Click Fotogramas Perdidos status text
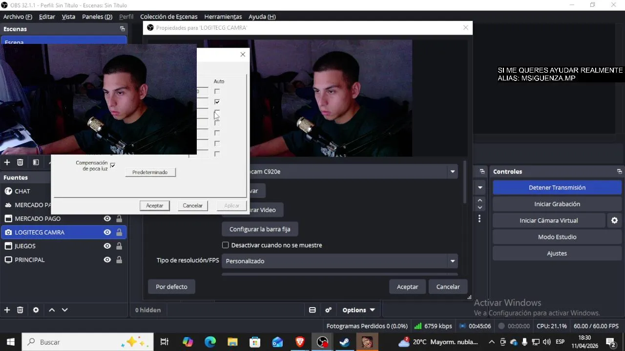The height and width of the screenshot is (351, 625). [x=367, y=326]
